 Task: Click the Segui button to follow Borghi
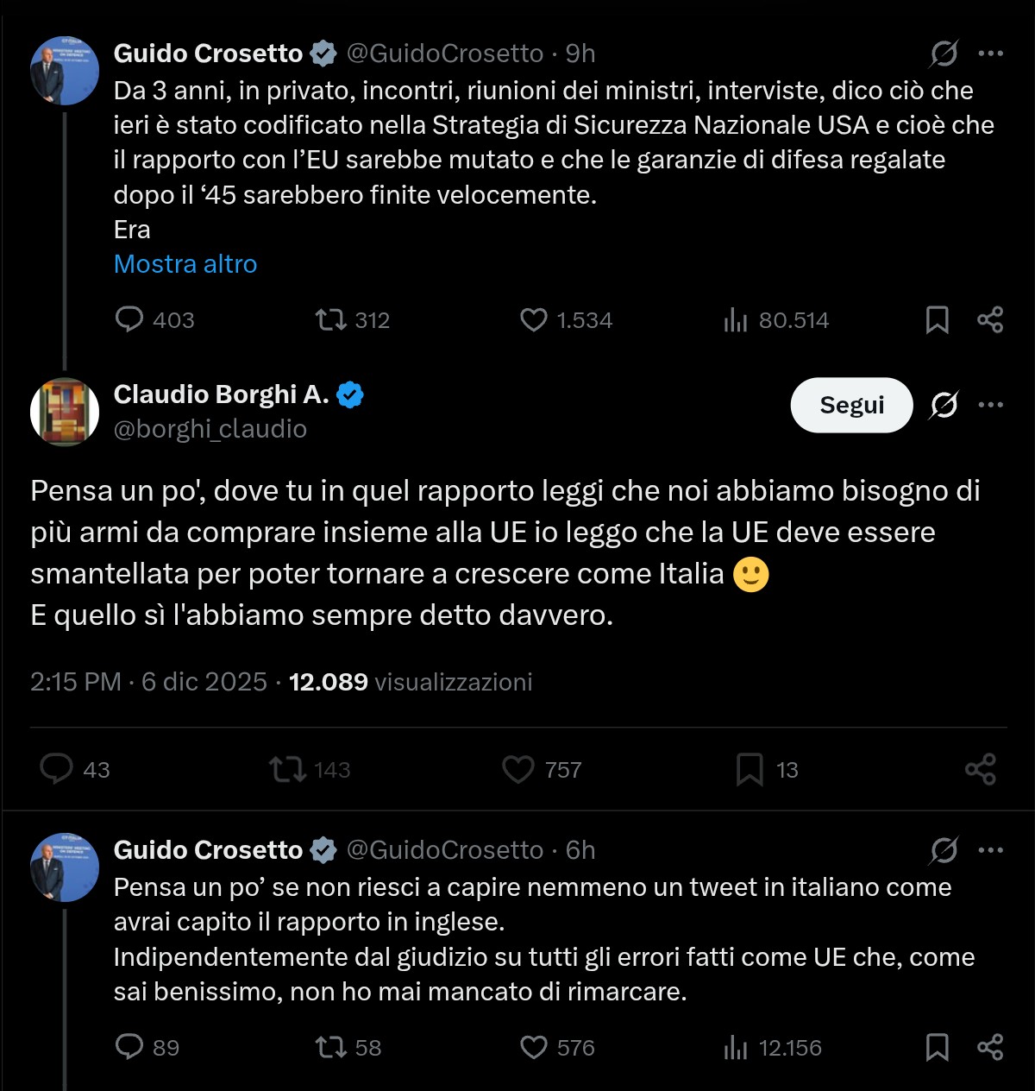(851, 405)
